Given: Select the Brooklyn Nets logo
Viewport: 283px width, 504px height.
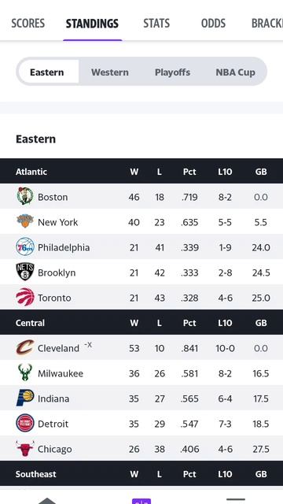Looking at the screenshot, I should click(25, 272).
